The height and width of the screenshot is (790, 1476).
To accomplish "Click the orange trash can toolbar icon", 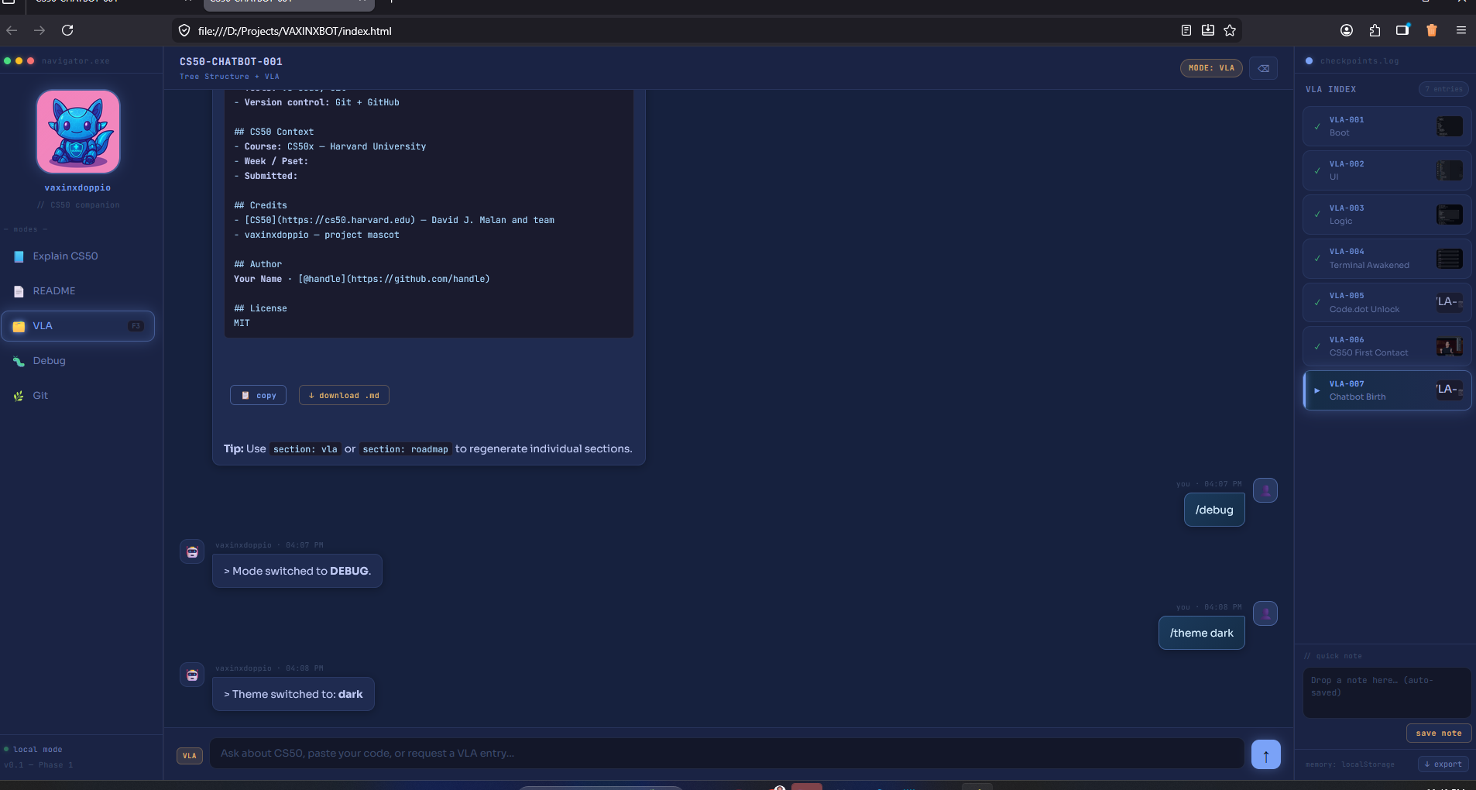I will pos(1431,30).
